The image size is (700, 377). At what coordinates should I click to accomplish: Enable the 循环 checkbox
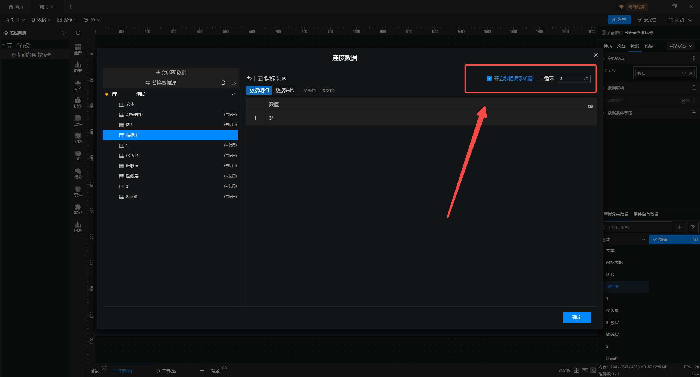[x=539, y=79]
